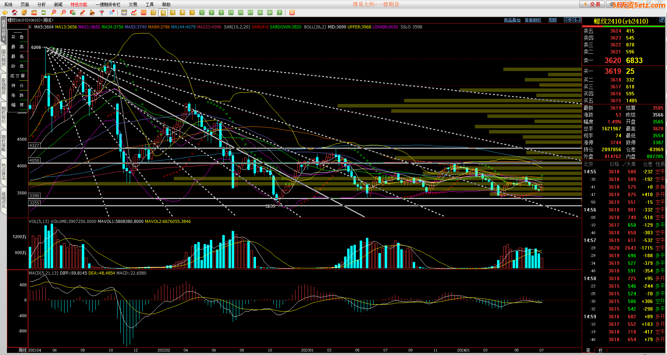Open the 工具 menu
This screenshot has width=667, height=355.
pyautogui.click(x=150, y=5)
